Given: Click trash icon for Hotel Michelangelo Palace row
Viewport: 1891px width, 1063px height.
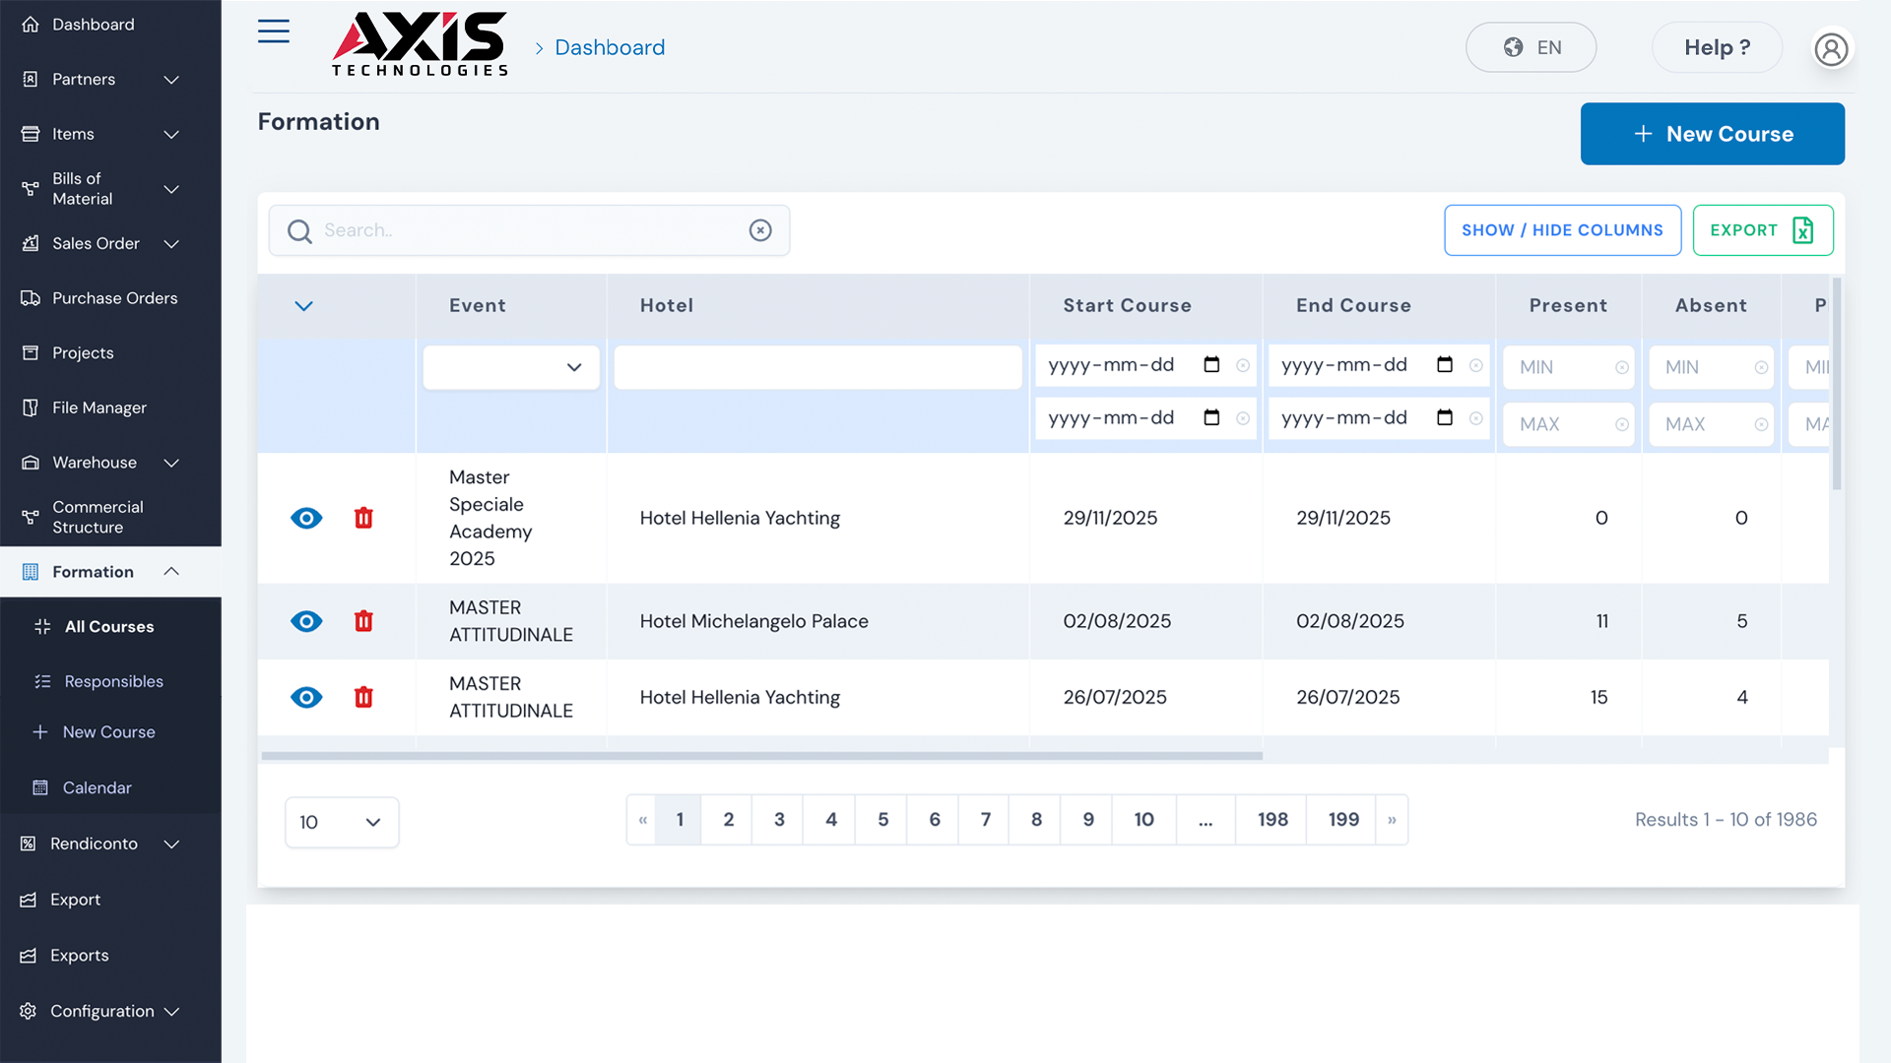Looking at the screenshot, I should pyautogui.click(x=363, y=621).
